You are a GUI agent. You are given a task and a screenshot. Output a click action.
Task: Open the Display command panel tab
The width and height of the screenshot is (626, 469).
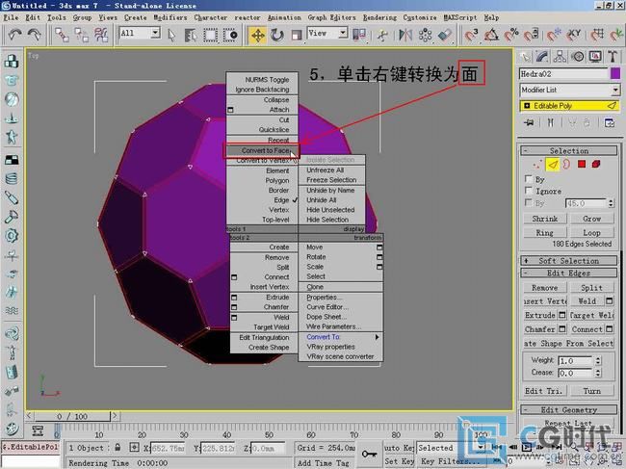point(595,56)
